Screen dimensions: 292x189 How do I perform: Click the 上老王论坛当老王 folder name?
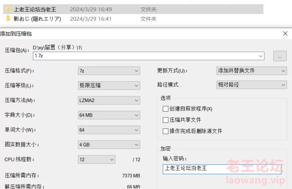point(35,9)
